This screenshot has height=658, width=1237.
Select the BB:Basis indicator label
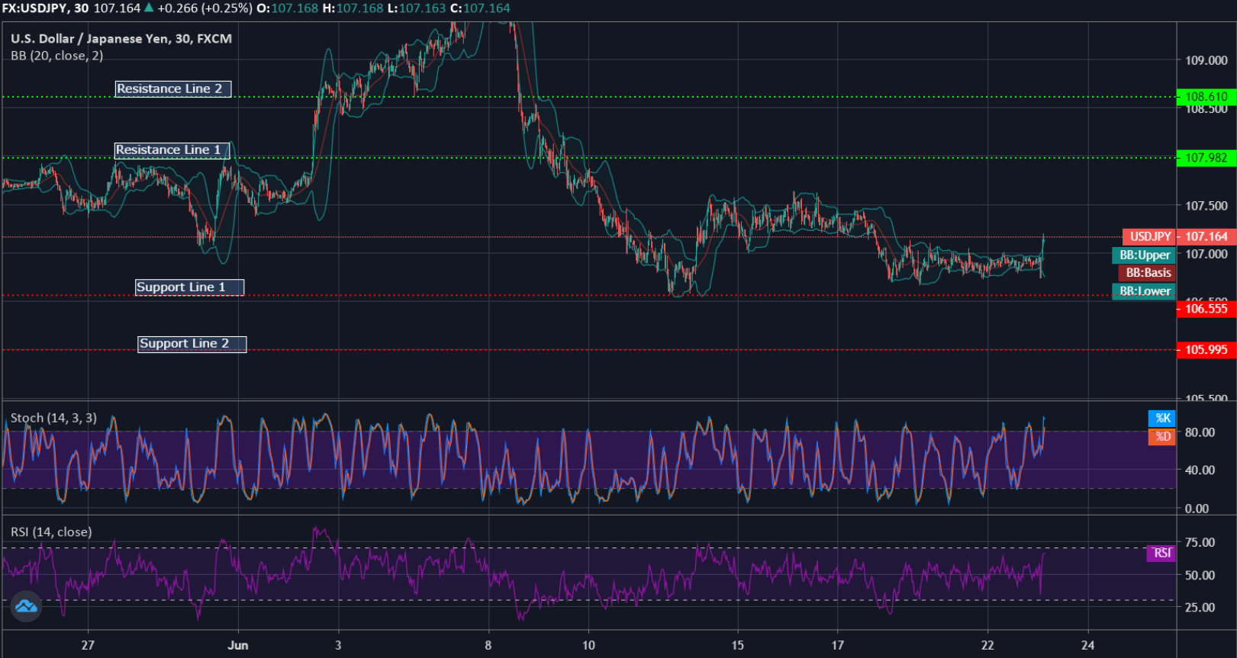[x=1147, y=273]
